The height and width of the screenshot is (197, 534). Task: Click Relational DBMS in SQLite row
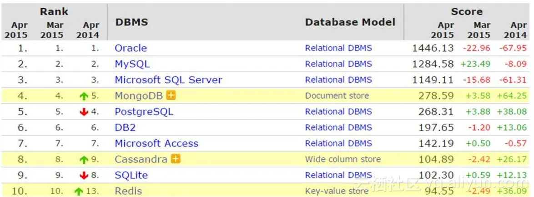pyautogui.click(x=338, y=175)
